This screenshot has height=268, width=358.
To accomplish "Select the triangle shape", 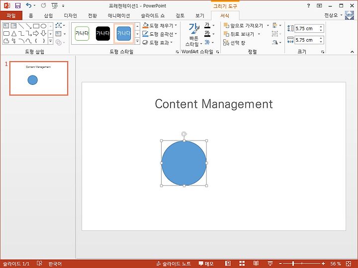I will click(14, 34).
